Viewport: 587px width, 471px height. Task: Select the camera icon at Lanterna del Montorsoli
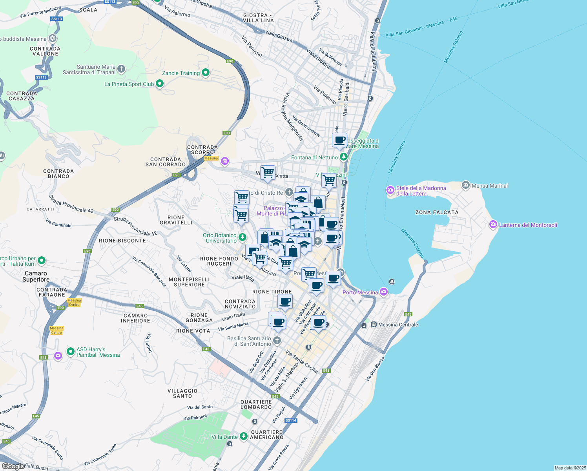pos(492,225)
